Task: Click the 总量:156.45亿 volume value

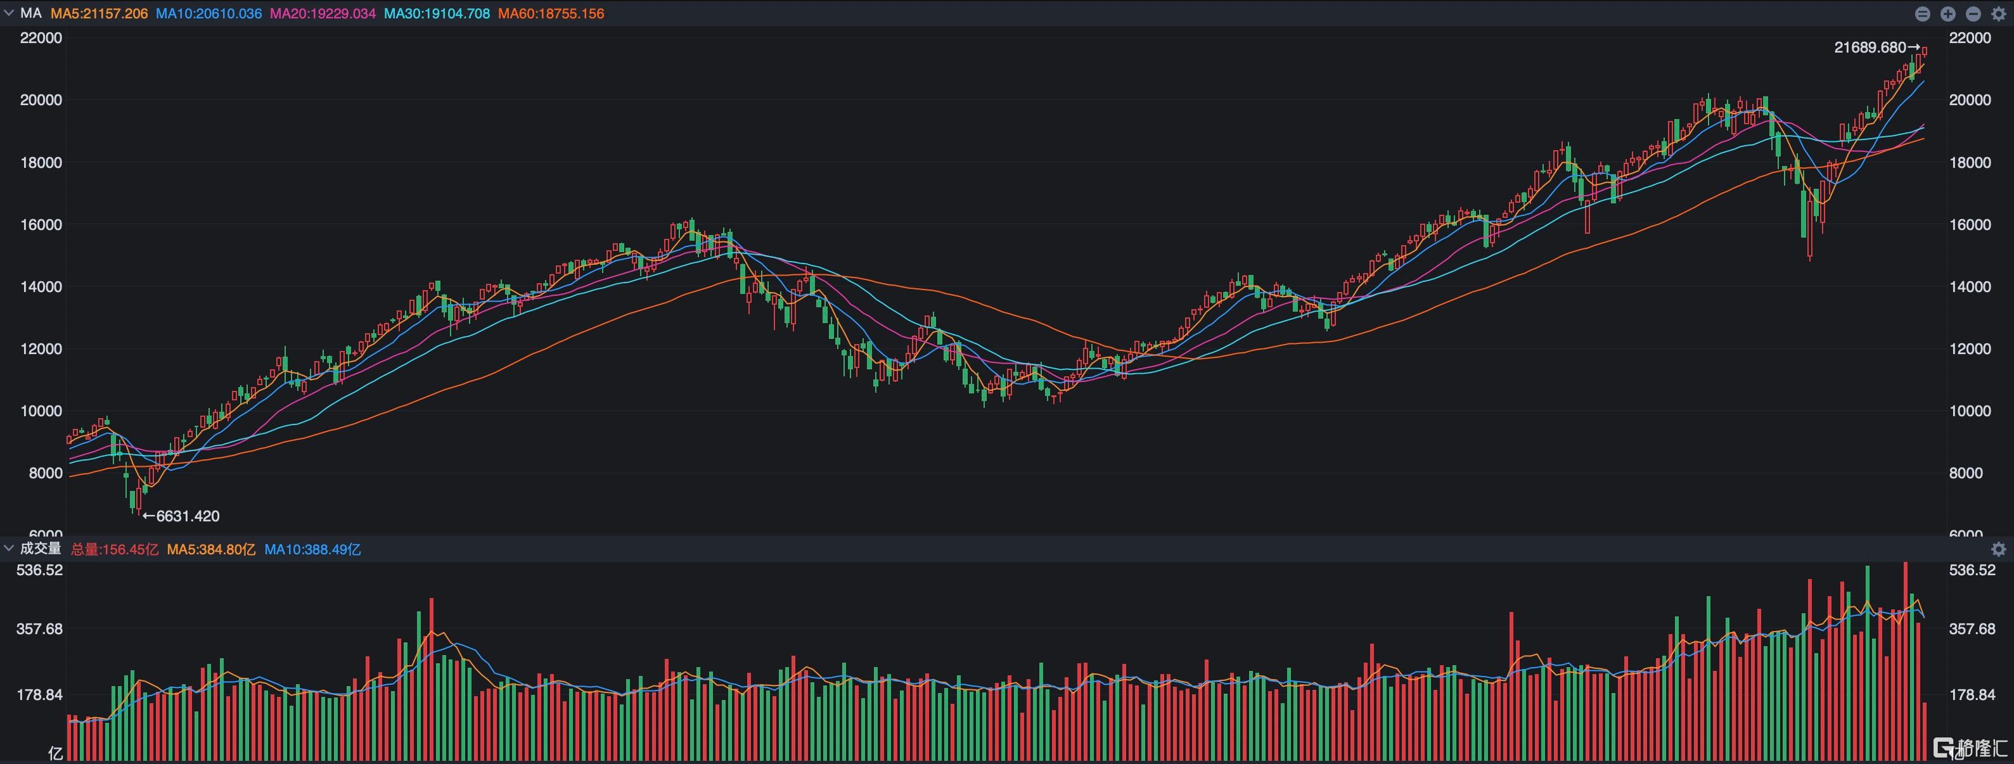Action: (x=115, y=549)
